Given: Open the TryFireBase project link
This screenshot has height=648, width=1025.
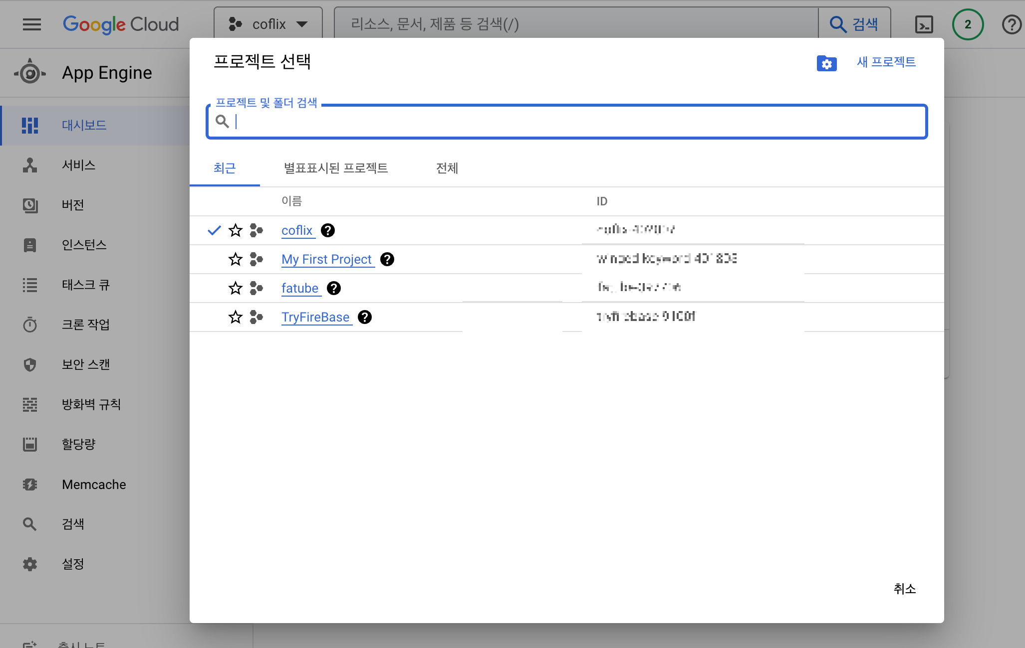Looking at the screenshot, I should [315, 317].
